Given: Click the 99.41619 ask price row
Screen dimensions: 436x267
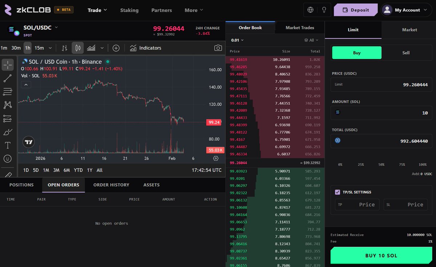Looking at the screenshot, I should click(x=275, y=59).
